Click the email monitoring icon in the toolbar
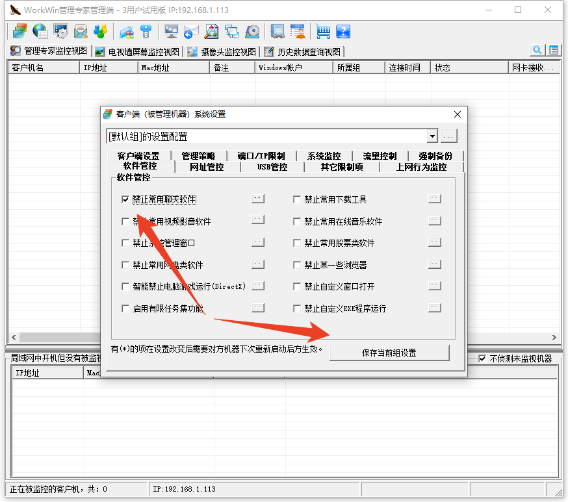The width and height of the screenshot is (568, 502). 80,31
